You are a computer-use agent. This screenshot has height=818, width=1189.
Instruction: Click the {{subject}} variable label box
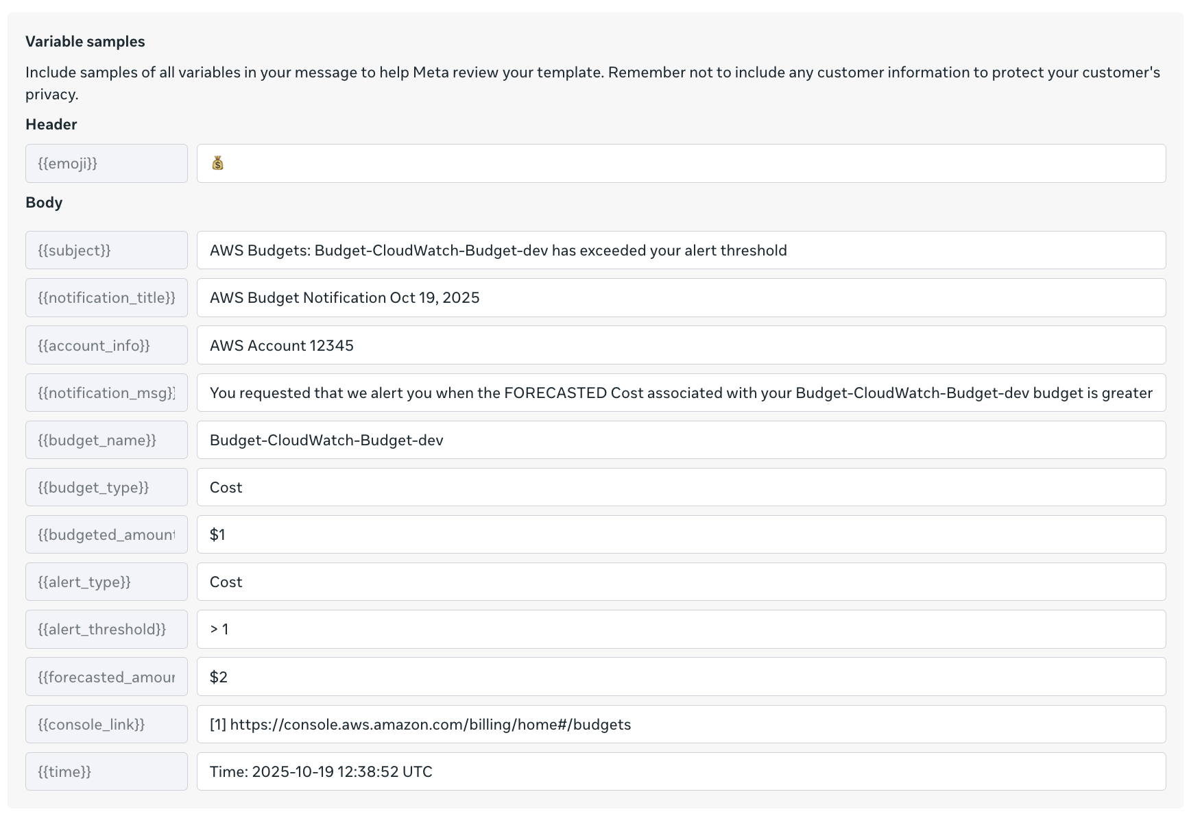coord(106,250)
